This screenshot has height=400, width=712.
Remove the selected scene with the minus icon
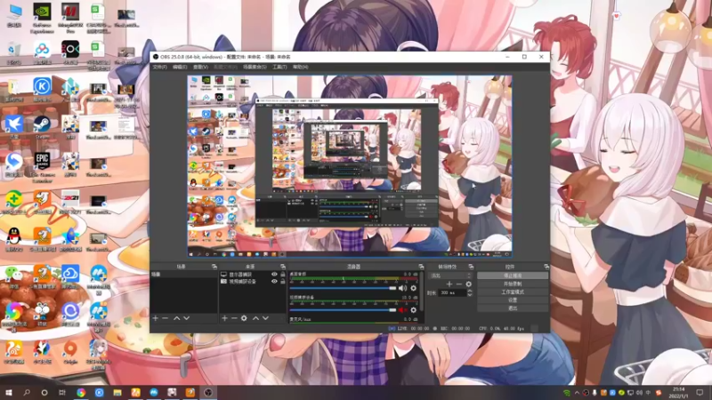tap(166, 318)
